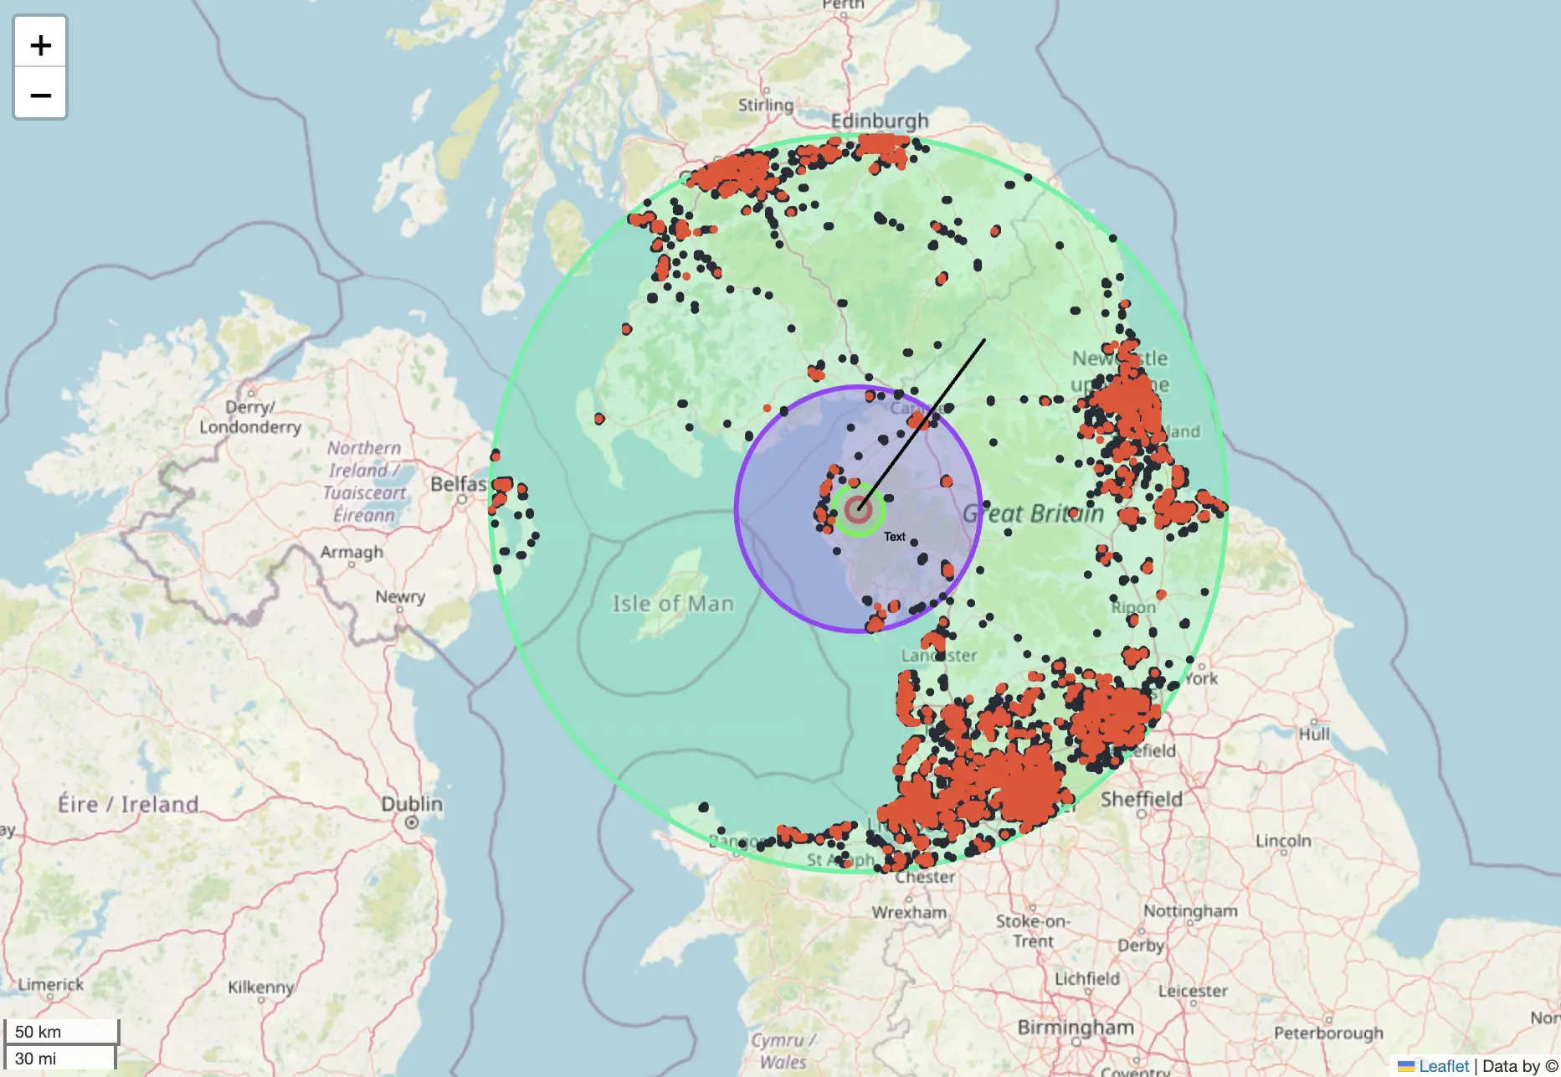Click the 'Leicester' city label

coord(1193,991)
